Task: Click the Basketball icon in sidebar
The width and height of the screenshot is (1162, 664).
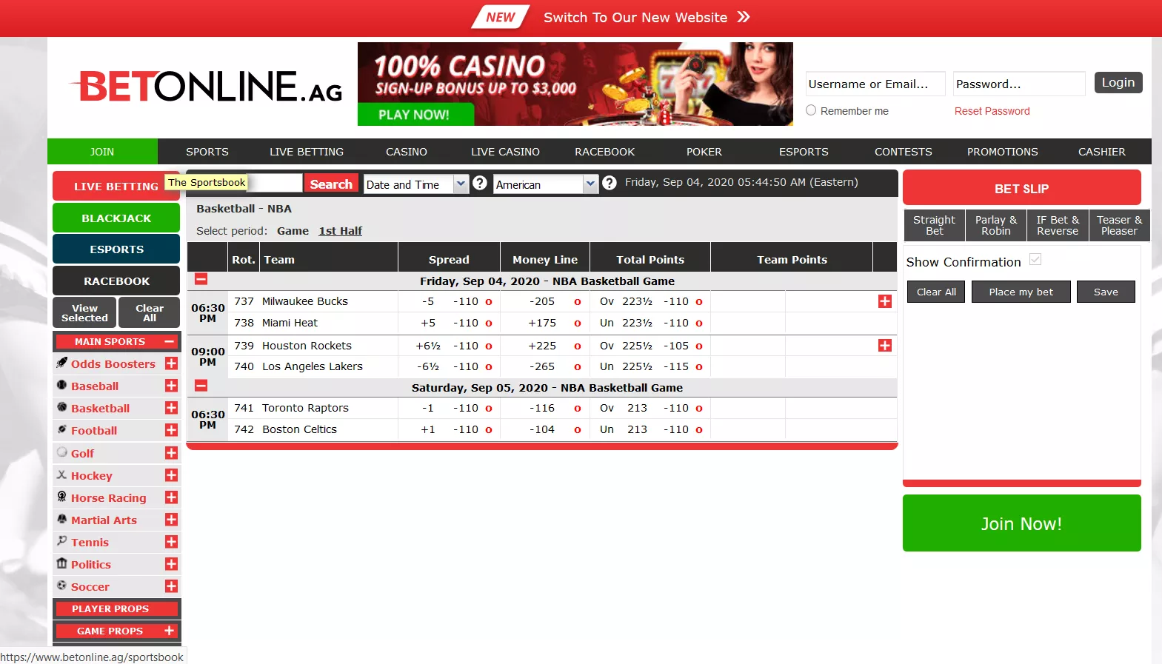Action: point(62,407)
